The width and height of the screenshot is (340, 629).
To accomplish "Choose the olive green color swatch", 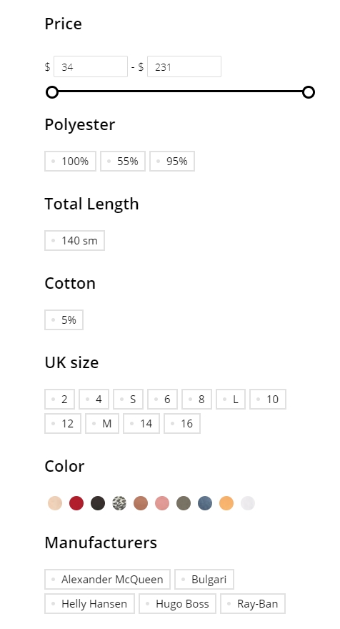I will [184, 503].
